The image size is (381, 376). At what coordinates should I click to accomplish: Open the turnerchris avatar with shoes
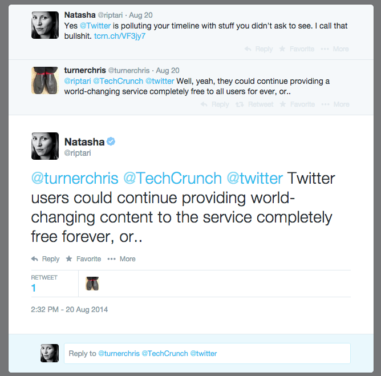45,79
